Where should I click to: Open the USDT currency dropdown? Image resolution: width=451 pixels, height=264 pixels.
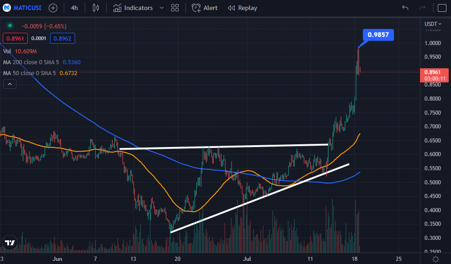(x=433, y=24)
